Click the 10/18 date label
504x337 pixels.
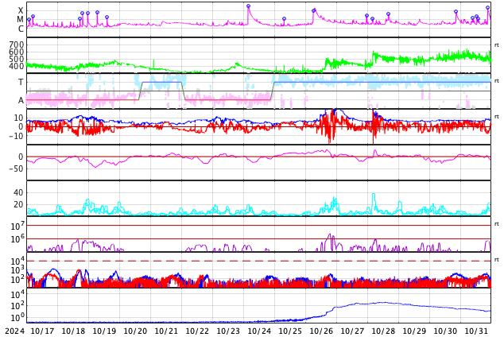coord(73,331)
